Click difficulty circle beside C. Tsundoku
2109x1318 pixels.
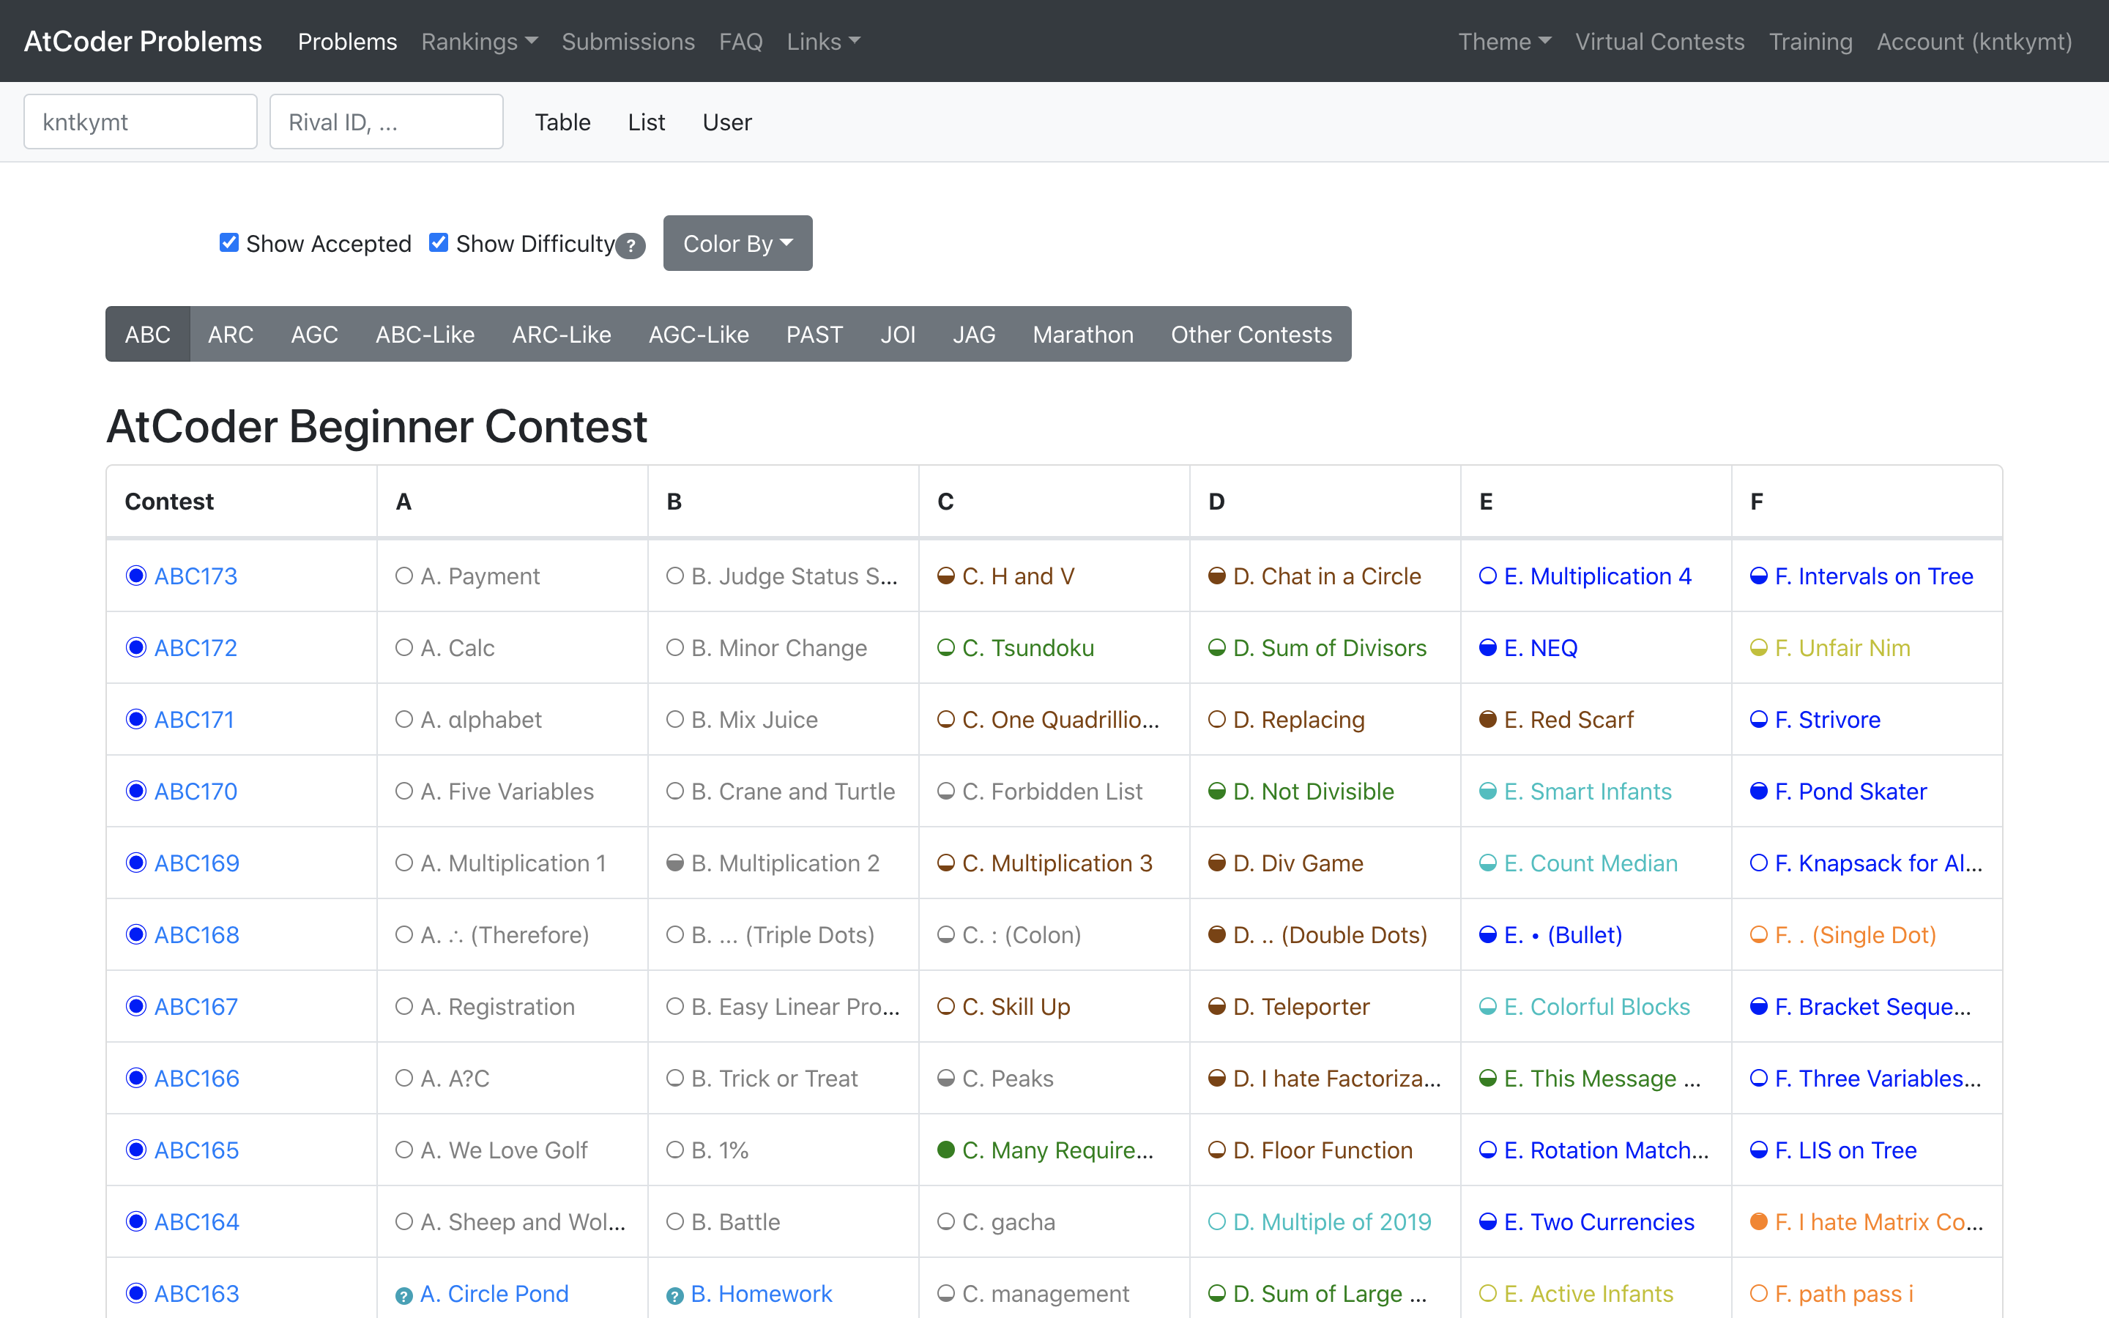click(945, 648)
